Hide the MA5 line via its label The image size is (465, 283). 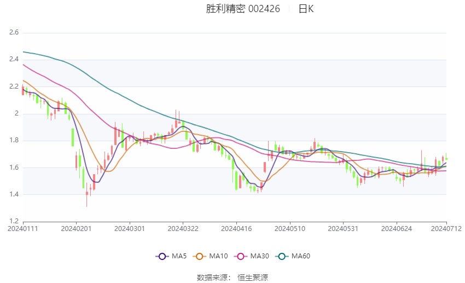179,256
